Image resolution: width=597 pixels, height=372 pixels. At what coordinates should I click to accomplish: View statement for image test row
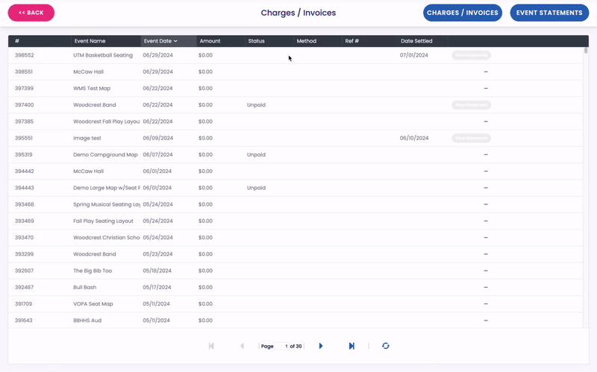pyautogui.click(x=472, y=138)
